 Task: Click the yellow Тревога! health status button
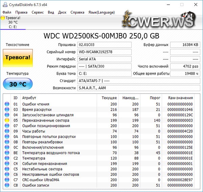click(18, 58)
